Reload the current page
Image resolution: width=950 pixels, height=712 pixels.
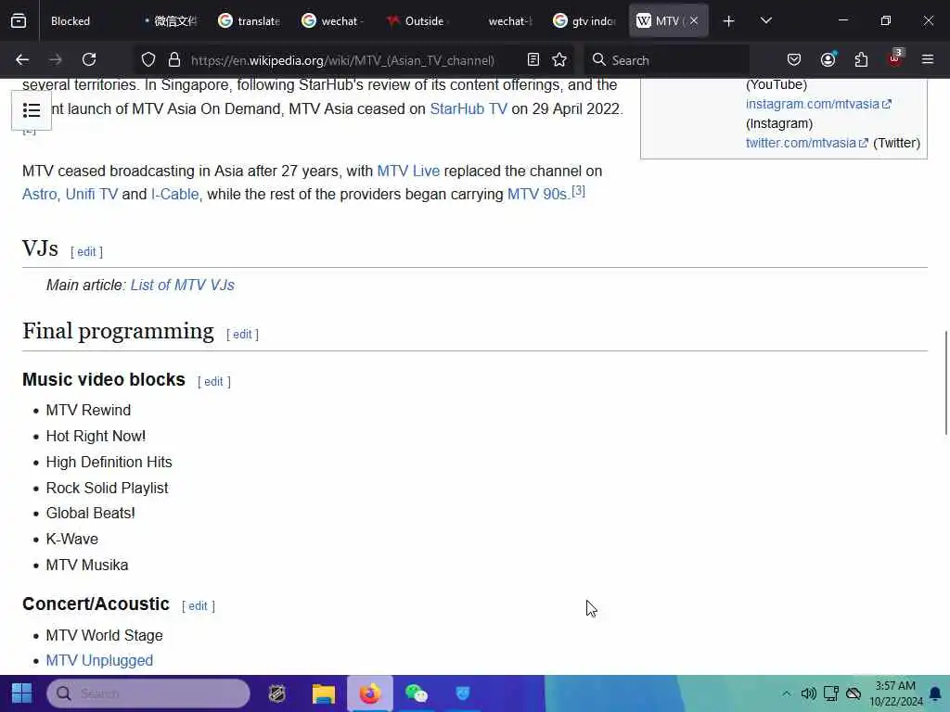tap(89, 60)
